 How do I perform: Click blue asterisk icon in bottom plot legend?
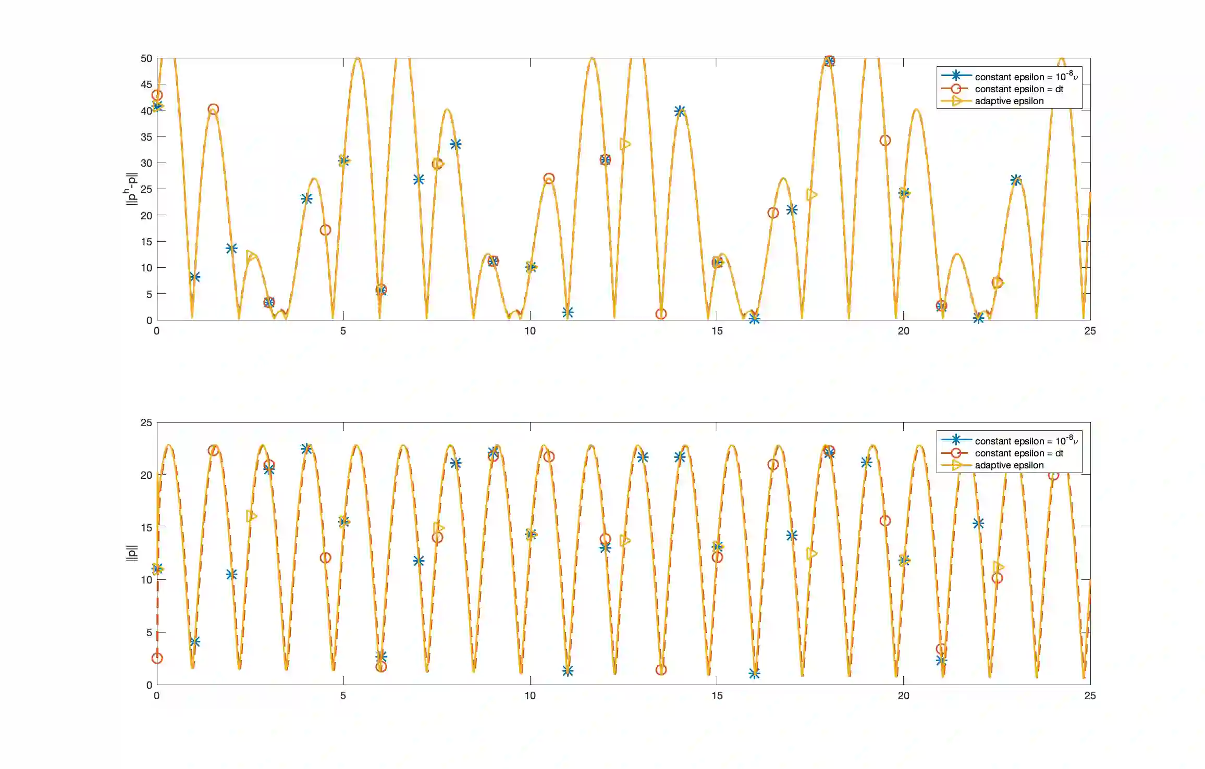[956, 440]
